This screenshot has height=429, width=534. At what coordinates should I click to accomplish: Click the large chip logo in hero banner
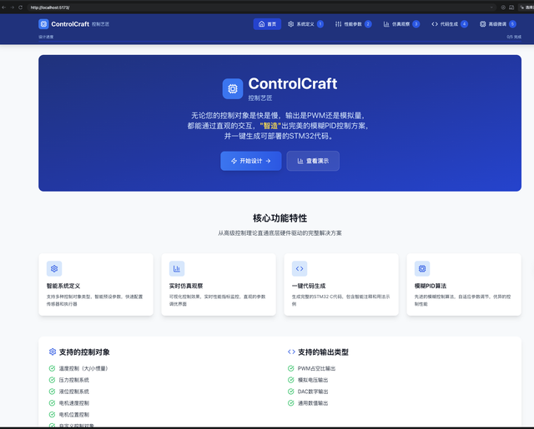(233, 89)
